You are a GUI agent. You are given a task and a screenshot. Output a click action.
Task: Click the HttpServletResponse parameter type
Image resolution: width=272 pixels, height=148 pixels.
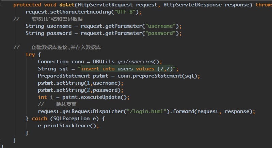(192, 5)
